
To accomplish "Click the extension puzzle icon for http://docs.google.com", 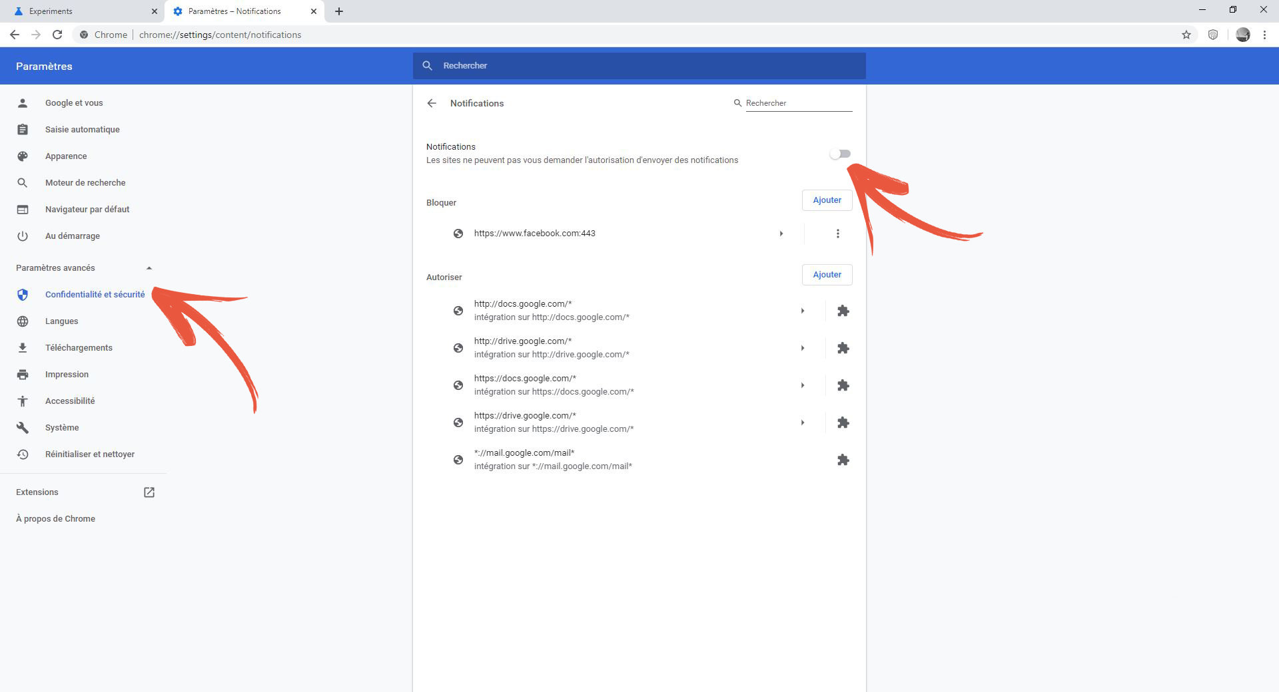I will pos(843,311).
